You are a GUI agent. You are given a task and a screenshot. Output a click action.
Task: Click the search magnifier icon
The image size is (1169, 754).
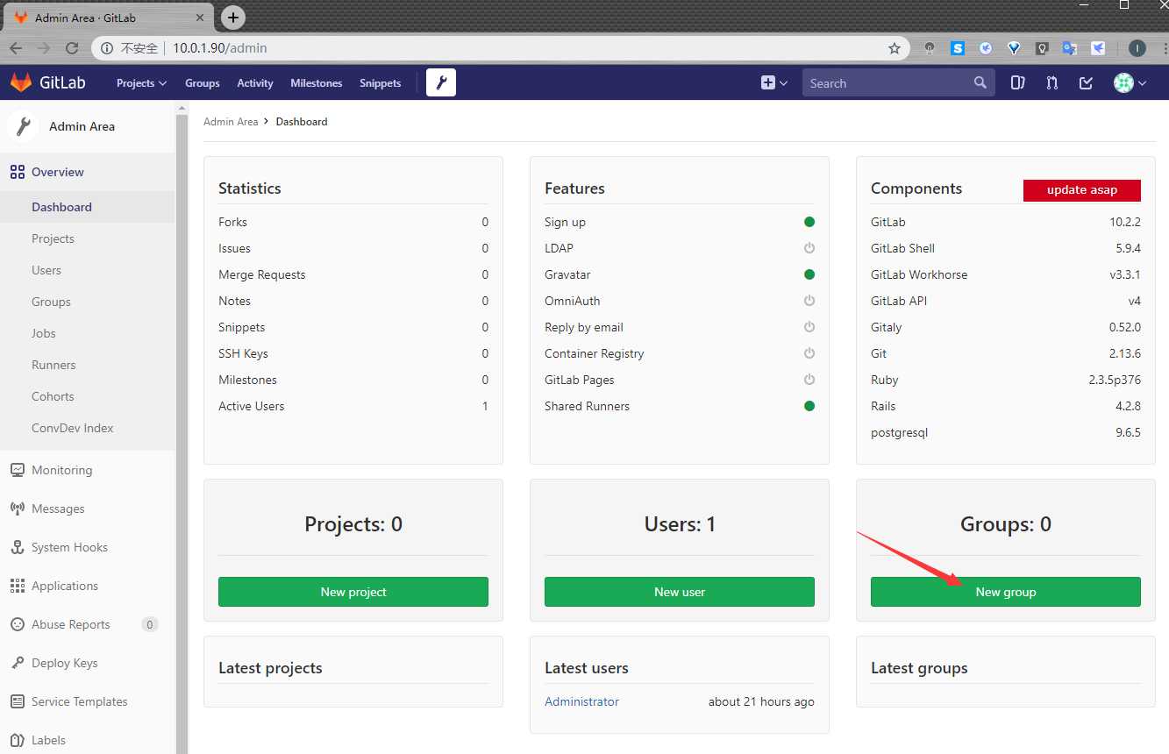click(980, 82)
